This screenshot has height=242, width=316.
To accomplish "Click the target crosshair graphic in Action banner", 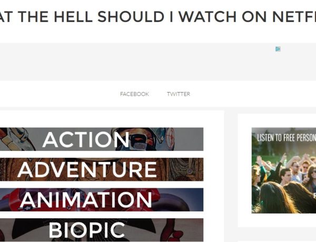I will tap(171, 134).
